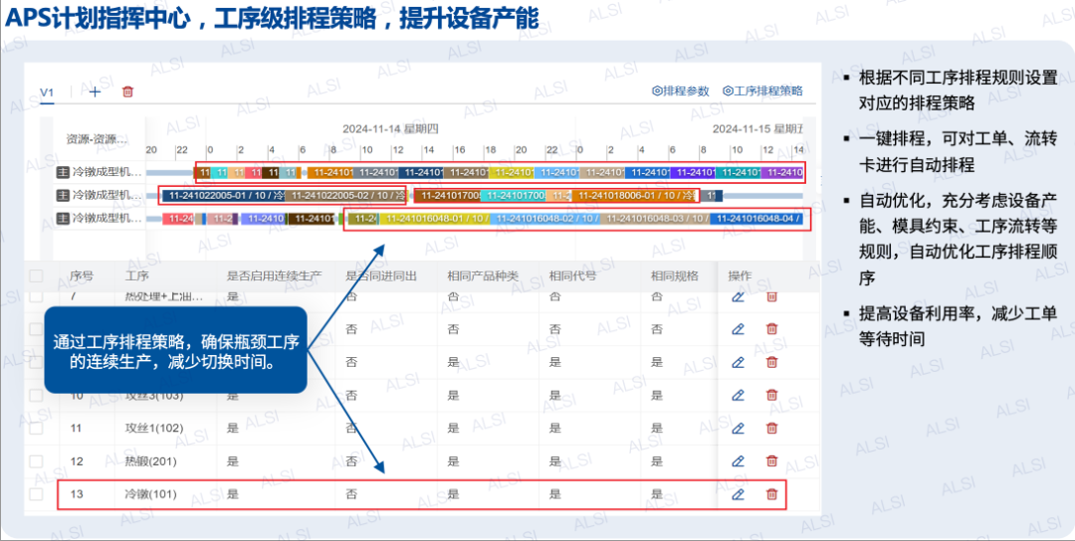Check the select-all checkbox in table header
This screenshot has height=541, width=1075.
click(x=37, y=275)
